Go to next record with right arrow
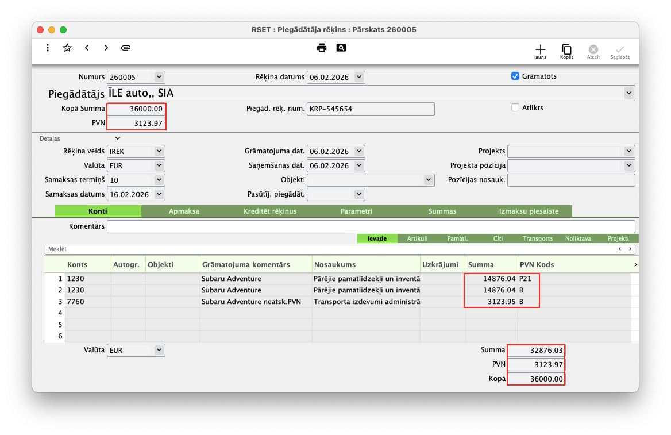Image resolution: width=671 pixels, height=435 pixels. 106,48
